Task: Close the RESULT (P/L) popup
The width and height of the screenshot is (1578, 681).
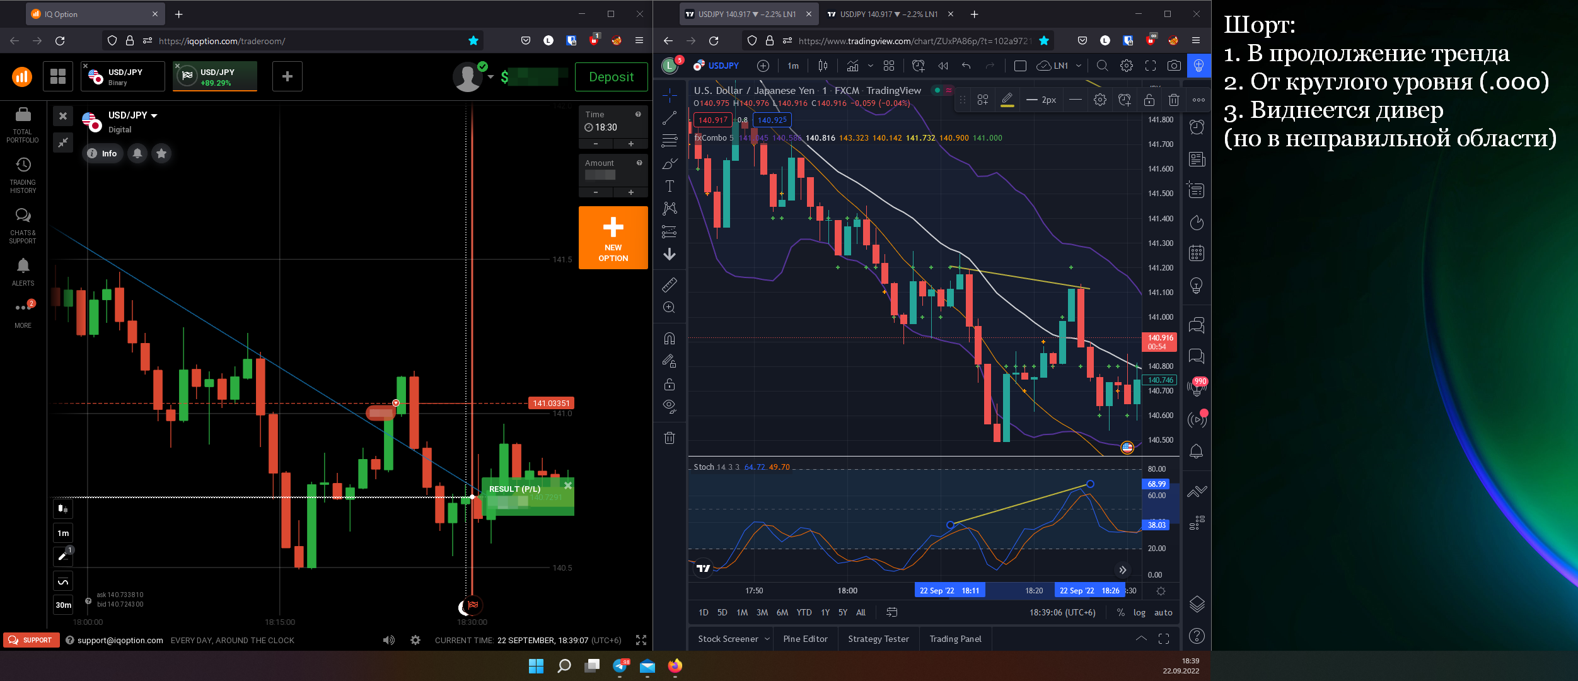Action: [568, 486]
